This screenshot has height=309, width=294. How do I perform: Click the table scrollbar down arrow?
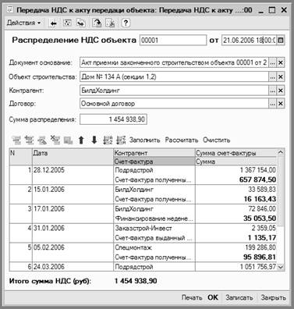[281, 267]
